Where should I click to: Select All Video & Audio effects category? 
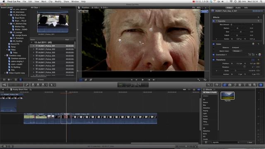pyautogui.click(x=210, y=92)
